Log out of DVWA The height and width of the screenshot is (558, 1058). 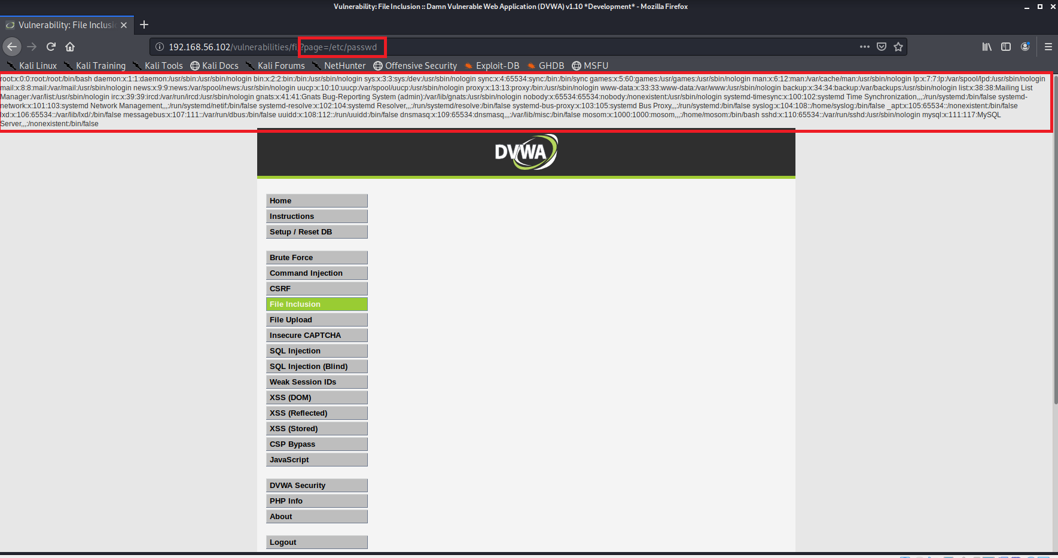(x=317, y=542)
